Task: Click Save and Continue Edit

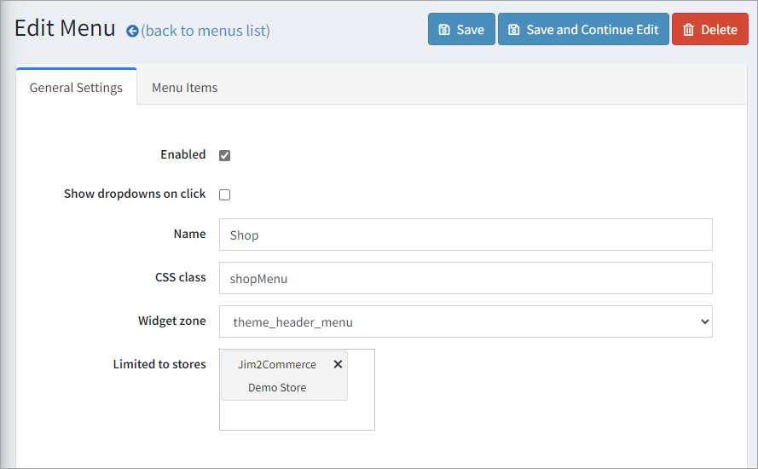Action: click(x=583, y=30)
